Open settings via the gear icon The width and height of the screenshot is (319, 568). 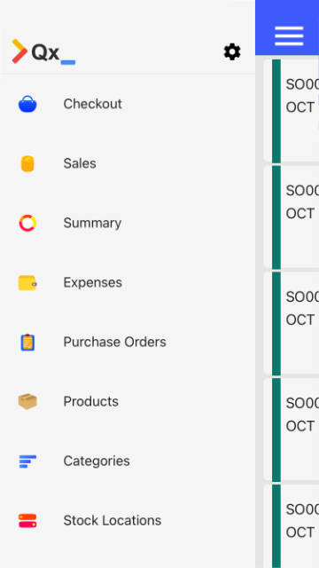[232, 52]
